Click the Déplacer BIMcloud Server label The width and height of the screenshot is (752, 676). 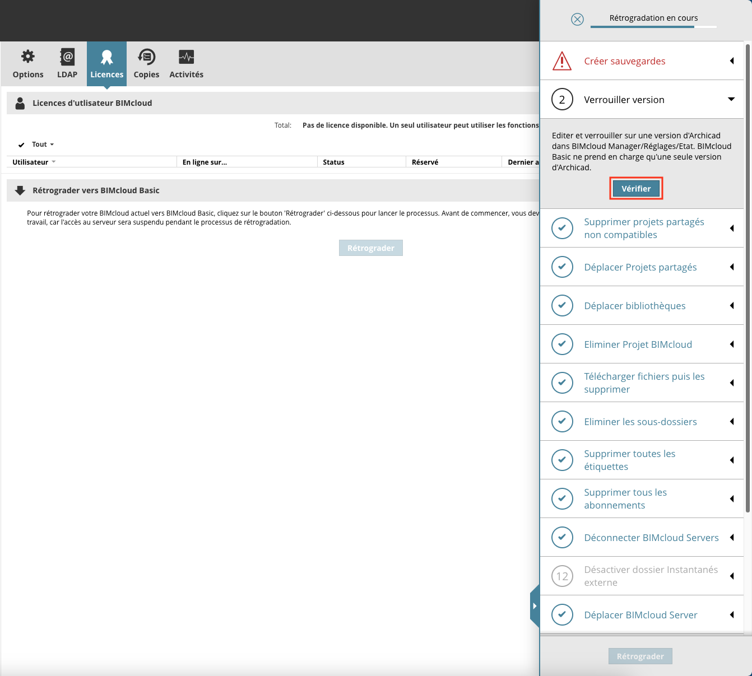pos(640,615)
